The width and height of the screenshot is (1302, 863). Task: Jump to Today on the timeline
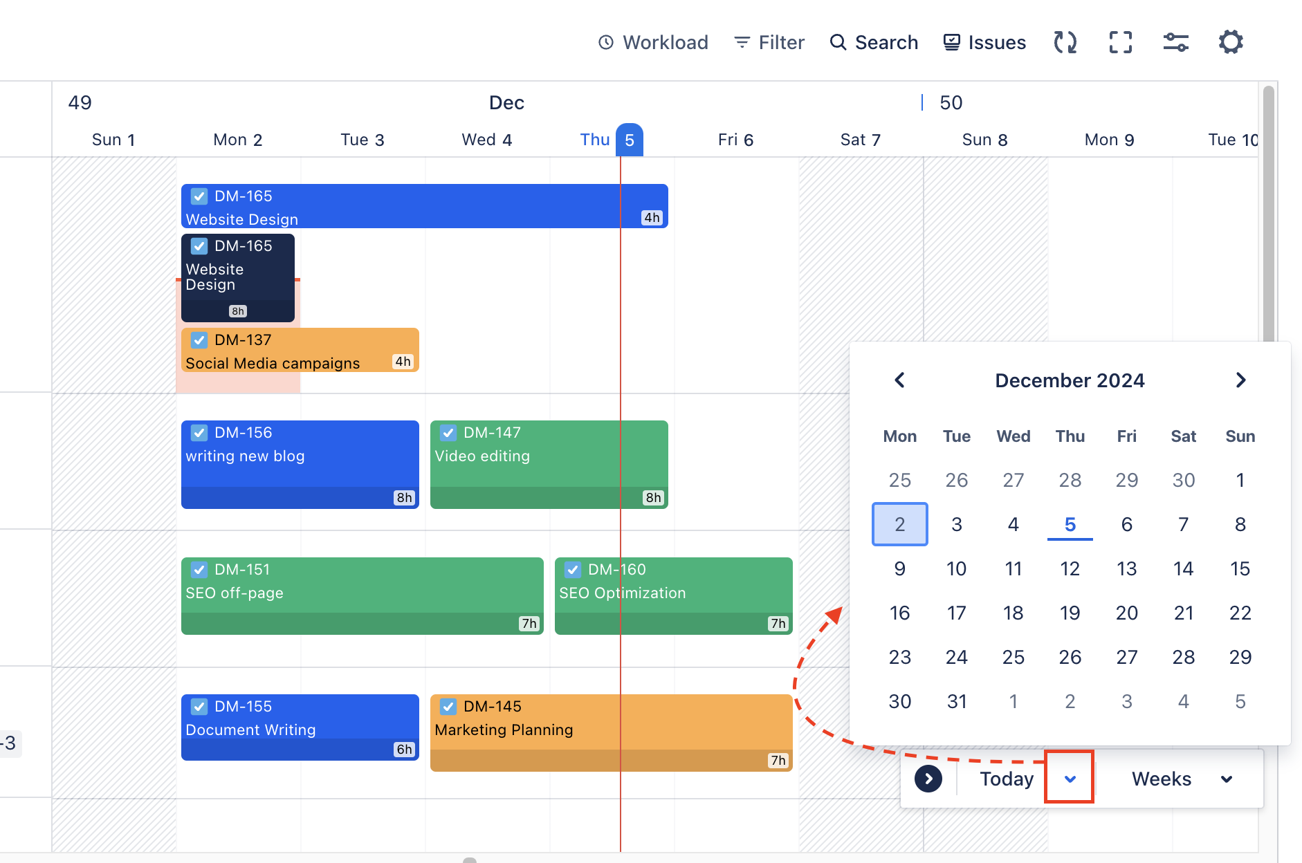(x=1006, y=779)
